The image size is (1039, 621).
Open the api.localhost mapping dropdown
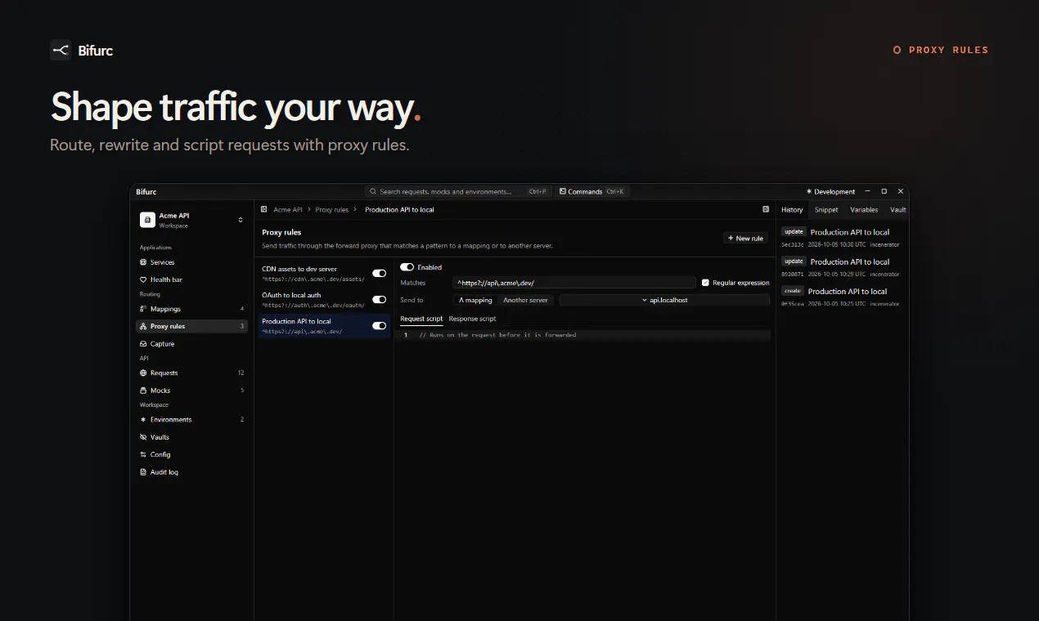click(x=664, y=300)
